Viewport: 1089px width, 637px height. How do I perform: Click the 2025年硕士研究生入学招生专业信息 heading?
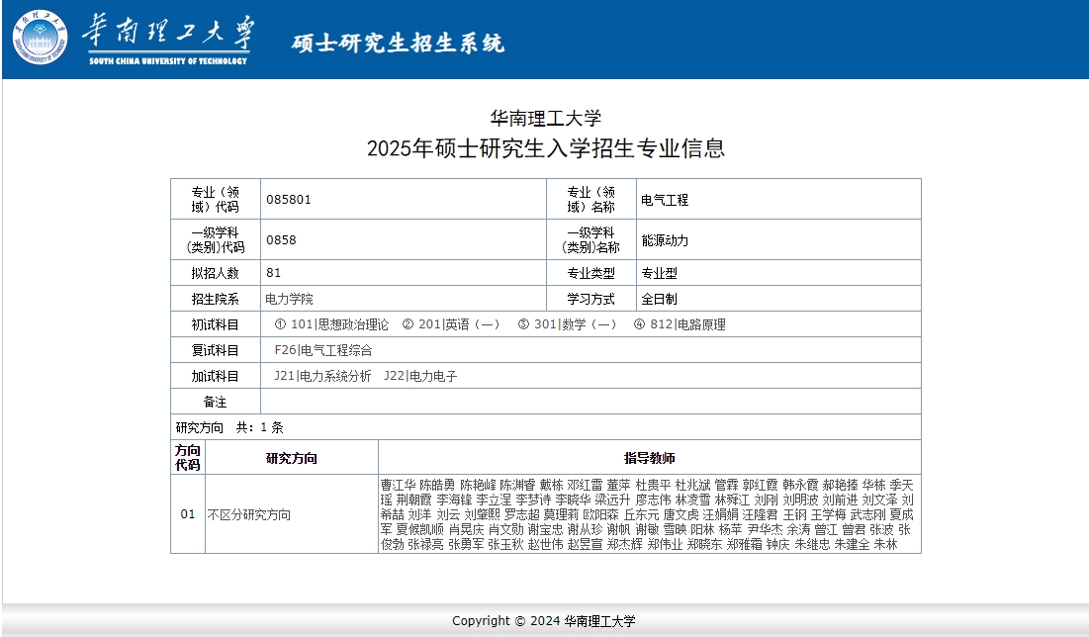[545, 148]
